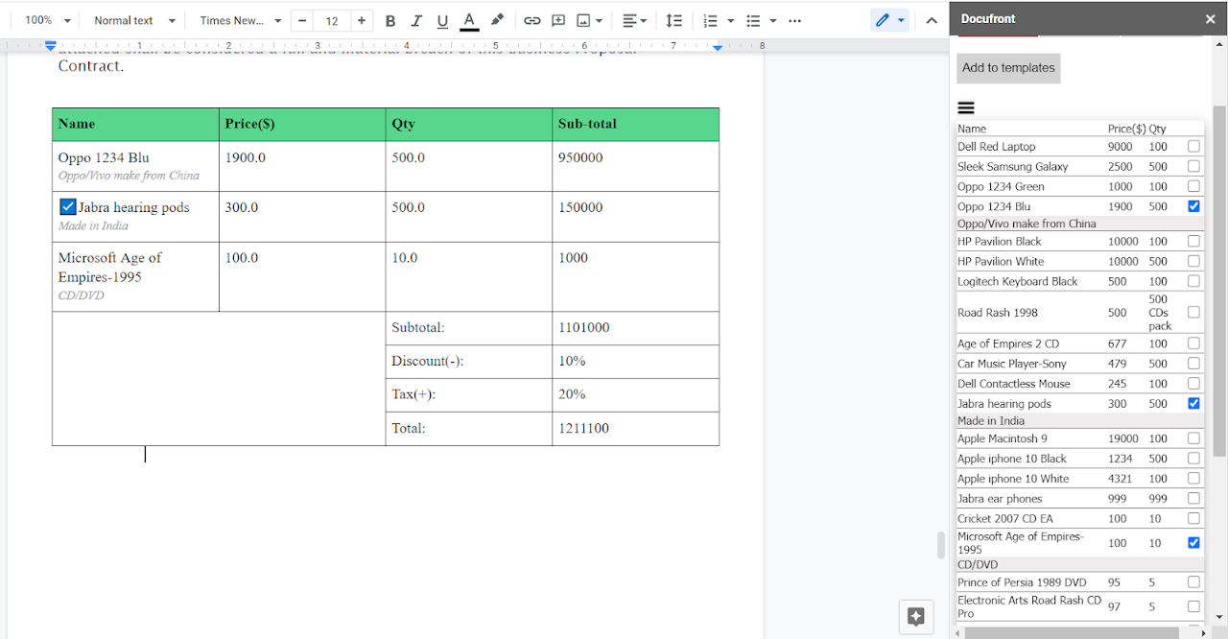
Task: Click the right indent marker on ruler
Action: pos(718,47)
